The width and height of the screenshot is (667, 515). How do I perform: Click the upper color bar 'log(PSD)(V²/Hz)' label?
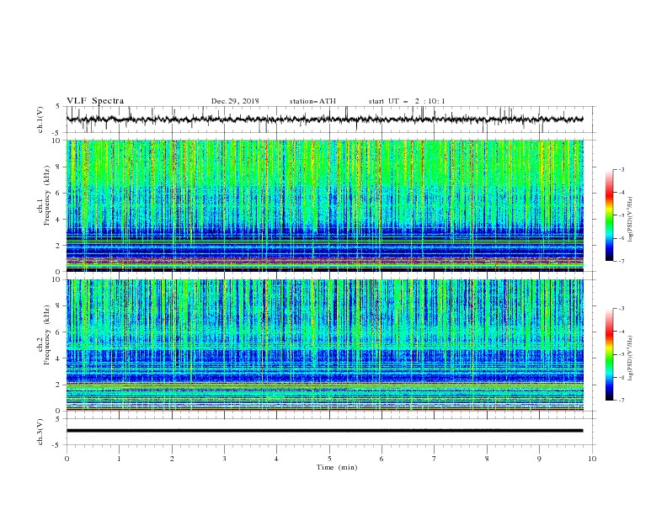(630, 220)
